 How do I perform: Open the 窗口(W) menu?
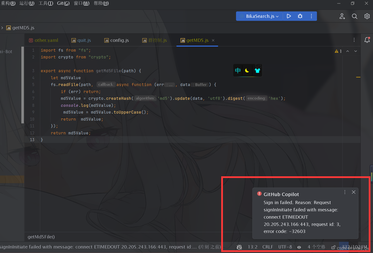[x=82, y=3]
